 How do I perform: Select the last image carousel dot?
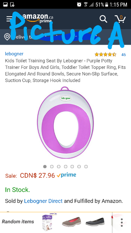click(86, 167)
